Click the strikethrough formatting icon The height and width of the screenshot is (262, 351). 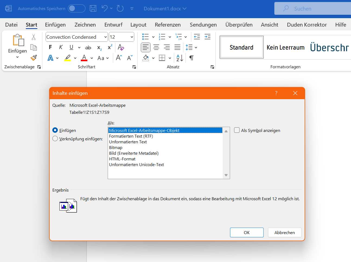[88, 47]
